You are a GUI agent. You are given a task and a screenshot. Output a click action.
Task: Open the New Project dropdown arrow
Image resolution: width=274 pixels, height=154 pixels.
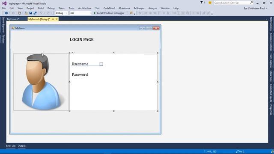click(23, 13)
